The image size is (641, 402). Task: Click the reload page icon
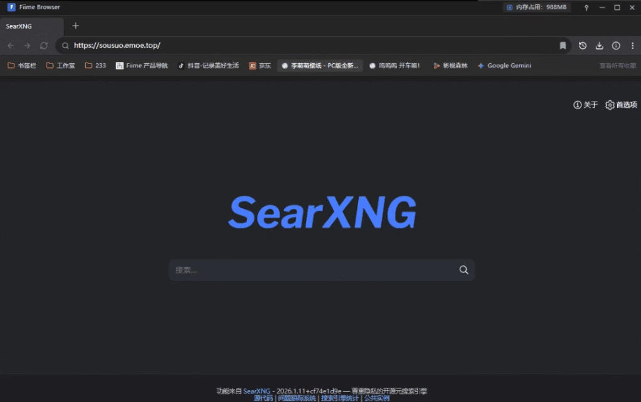click(44, 46)
